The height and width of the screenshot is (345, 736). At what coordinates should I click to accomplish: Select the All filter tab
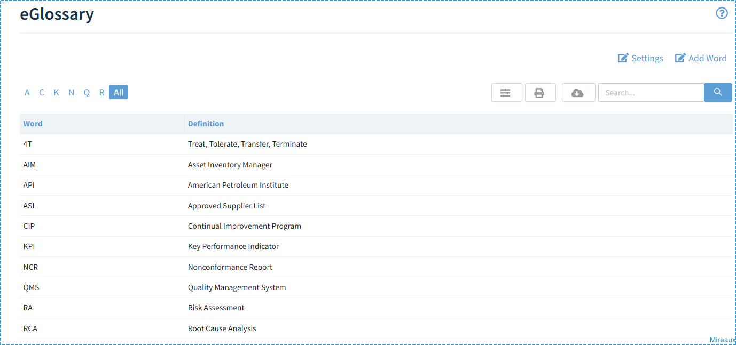point(119,92)
